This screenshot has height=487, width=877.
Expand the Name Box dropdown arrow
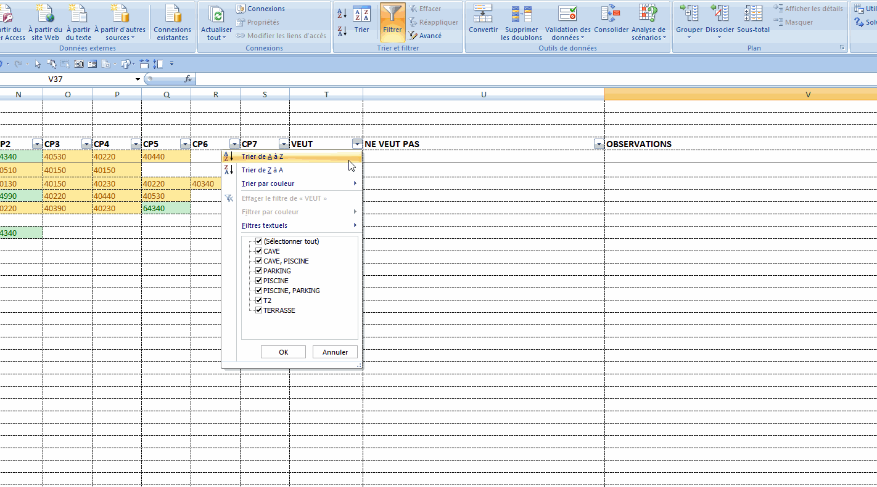tap(138, 79)
